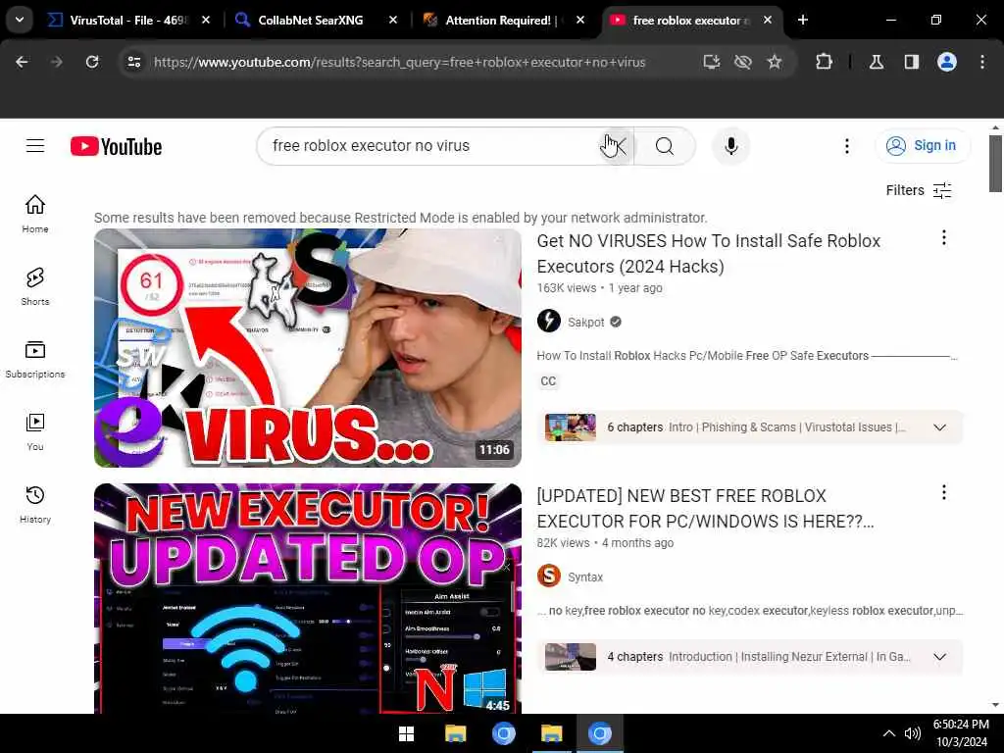Open the Windows Start menu
This screenshot has width=1004, height=753.
click(406, 733)
